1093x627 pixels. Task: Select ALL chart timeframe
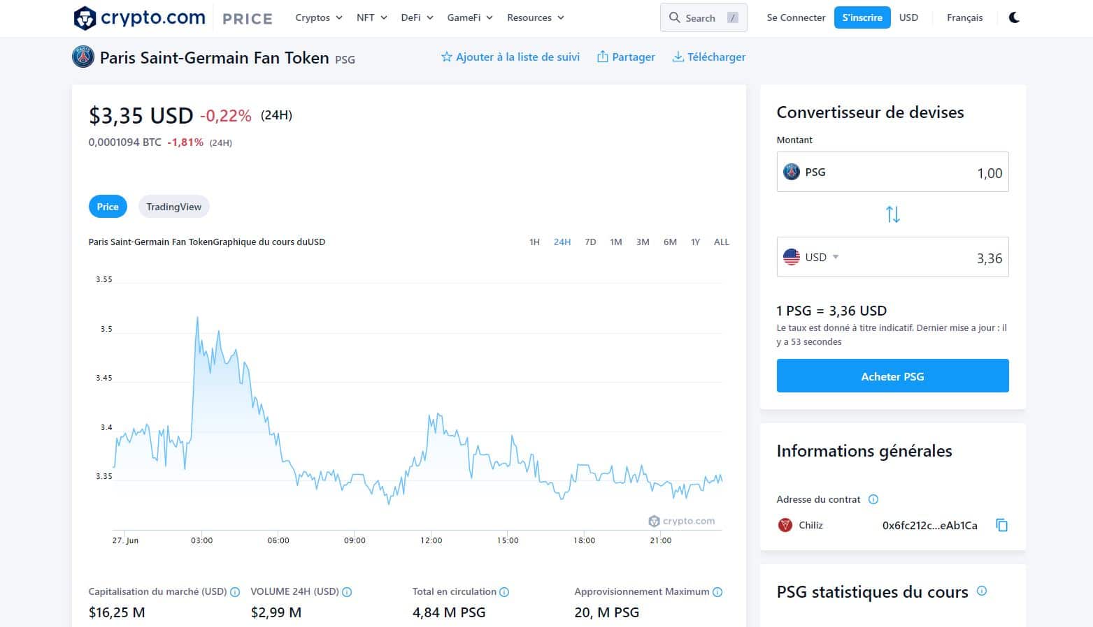tap(722, 242)
